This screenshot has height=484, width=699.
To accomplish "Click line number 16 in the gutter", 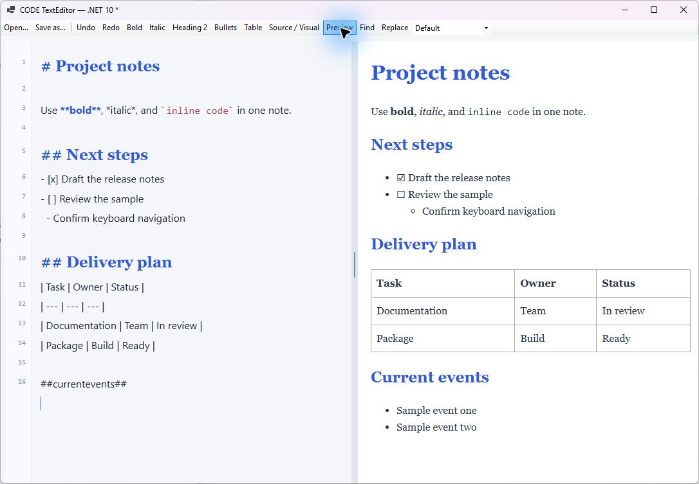I will [22, 382].
